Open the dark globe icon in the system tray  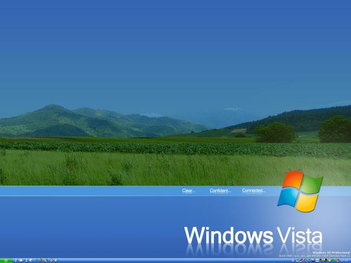313,260
